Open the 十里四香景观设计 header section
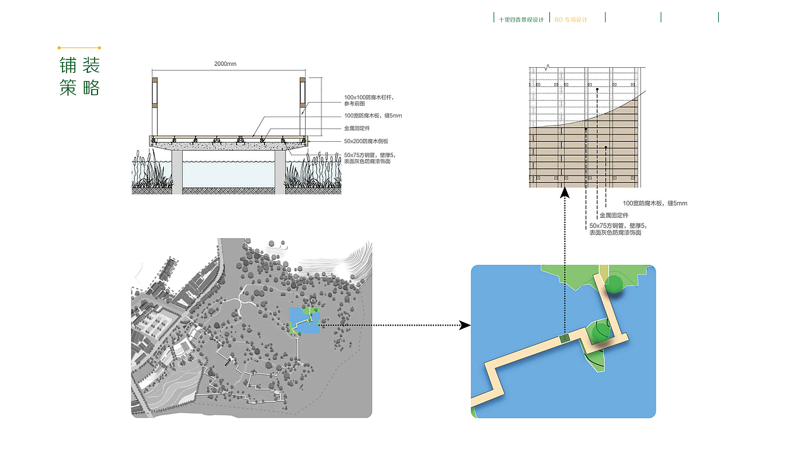 [x=521, y=20]
